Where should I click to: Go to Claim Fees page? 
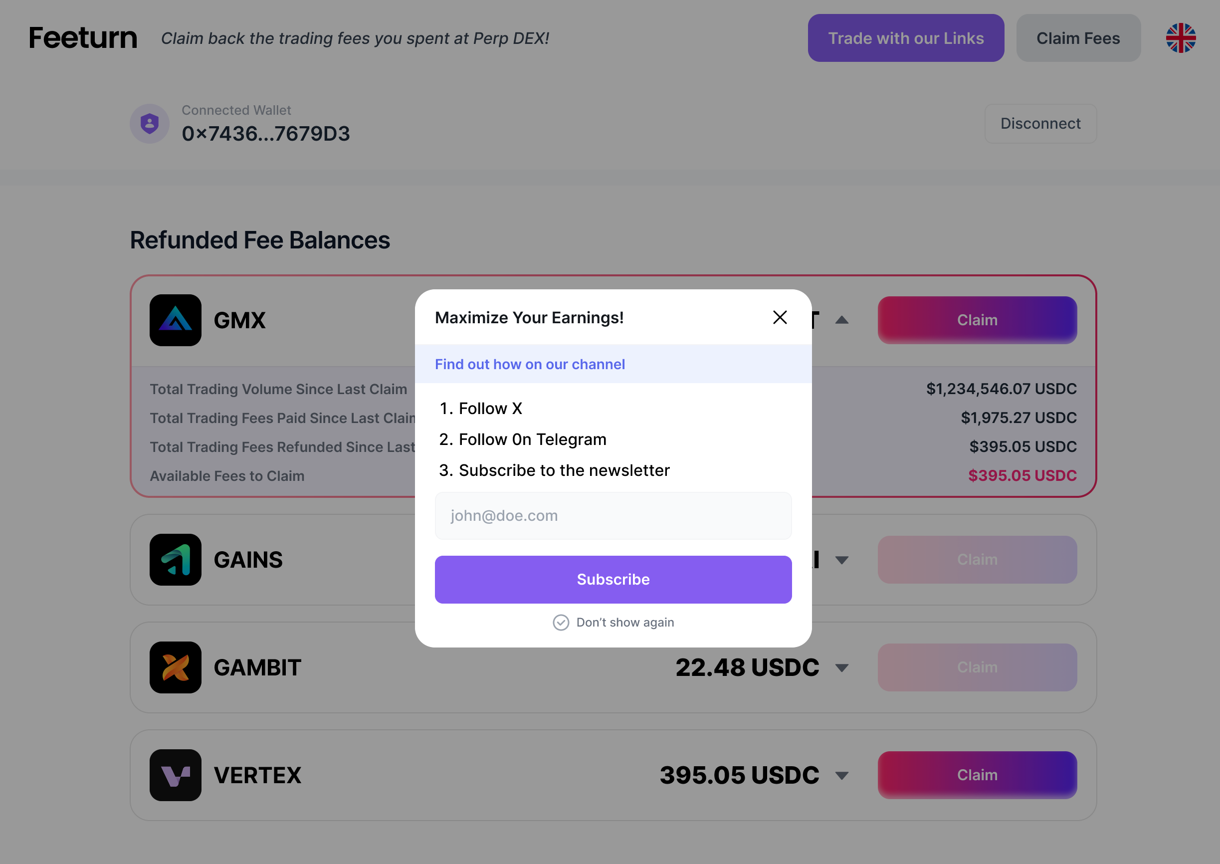tap(1078, 38)
